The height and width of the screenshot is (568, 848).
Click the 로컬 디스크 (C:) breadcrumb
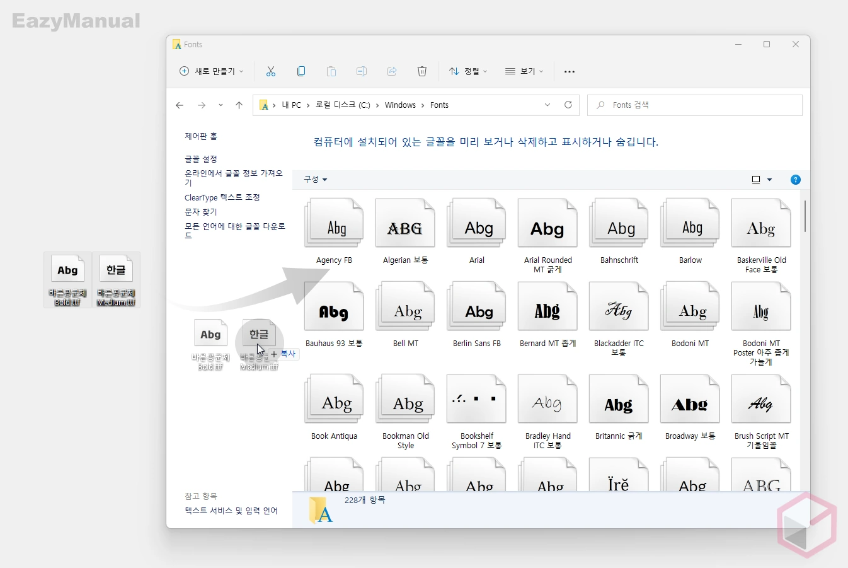click(343, 105)
